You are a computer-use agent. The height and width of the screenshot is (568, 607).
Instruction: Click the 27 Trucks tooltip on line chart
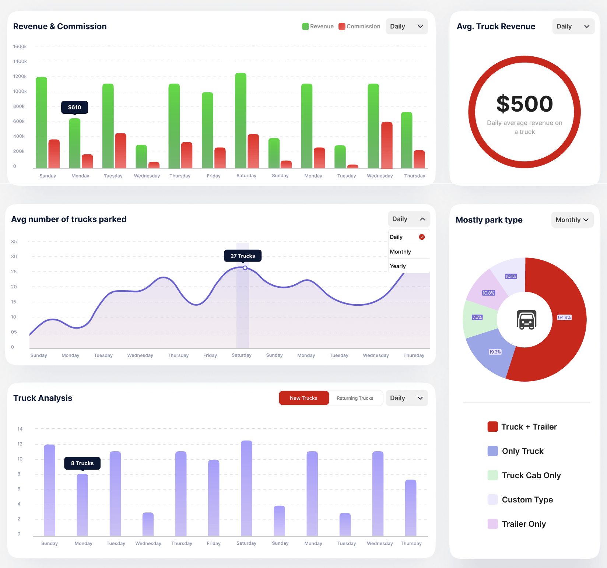click(243, 256)
